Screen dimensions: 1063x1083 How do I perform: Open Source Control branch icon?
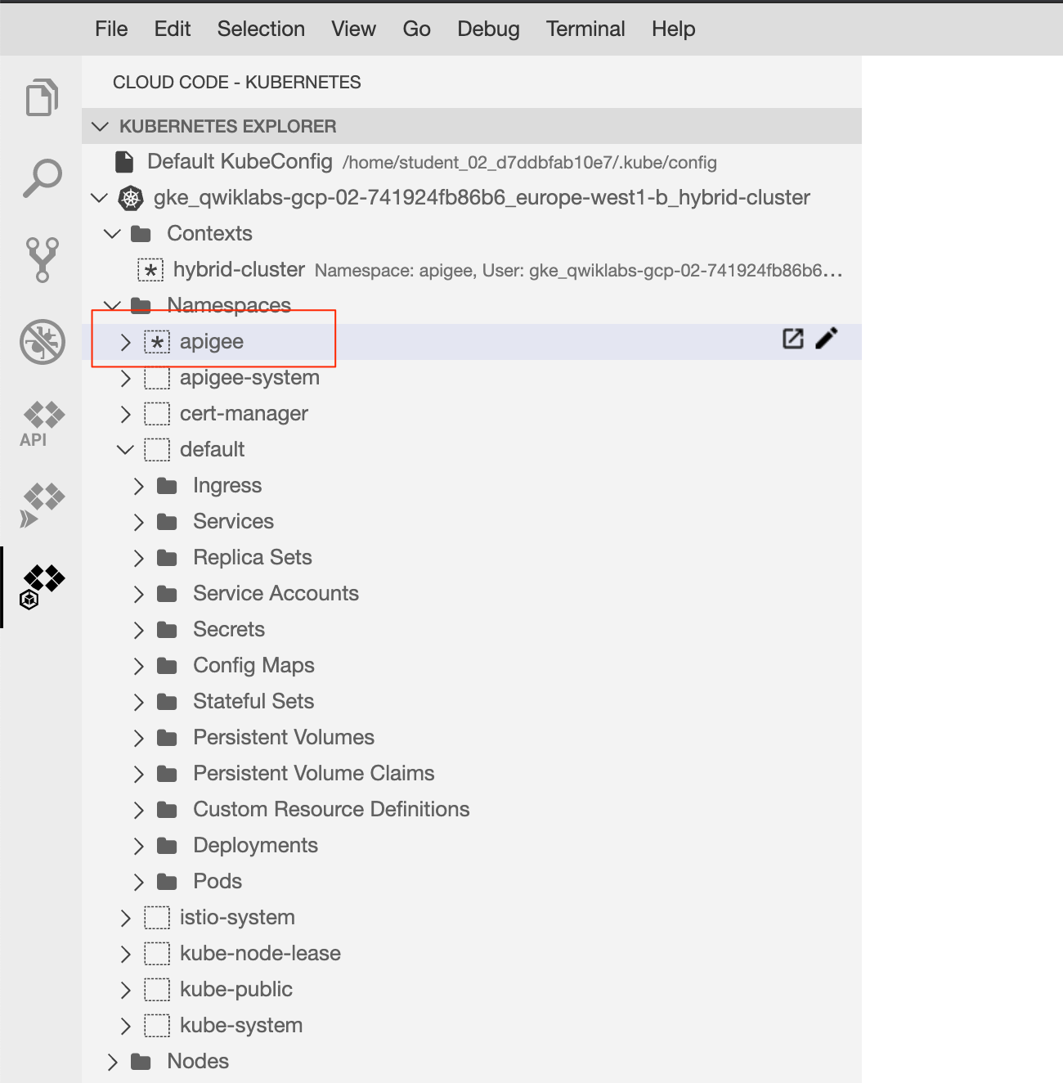click(x=42, y=260)
